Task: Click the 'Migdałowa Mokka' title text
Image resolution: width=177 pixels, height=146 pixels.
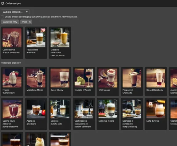Action: pos(35,90)
